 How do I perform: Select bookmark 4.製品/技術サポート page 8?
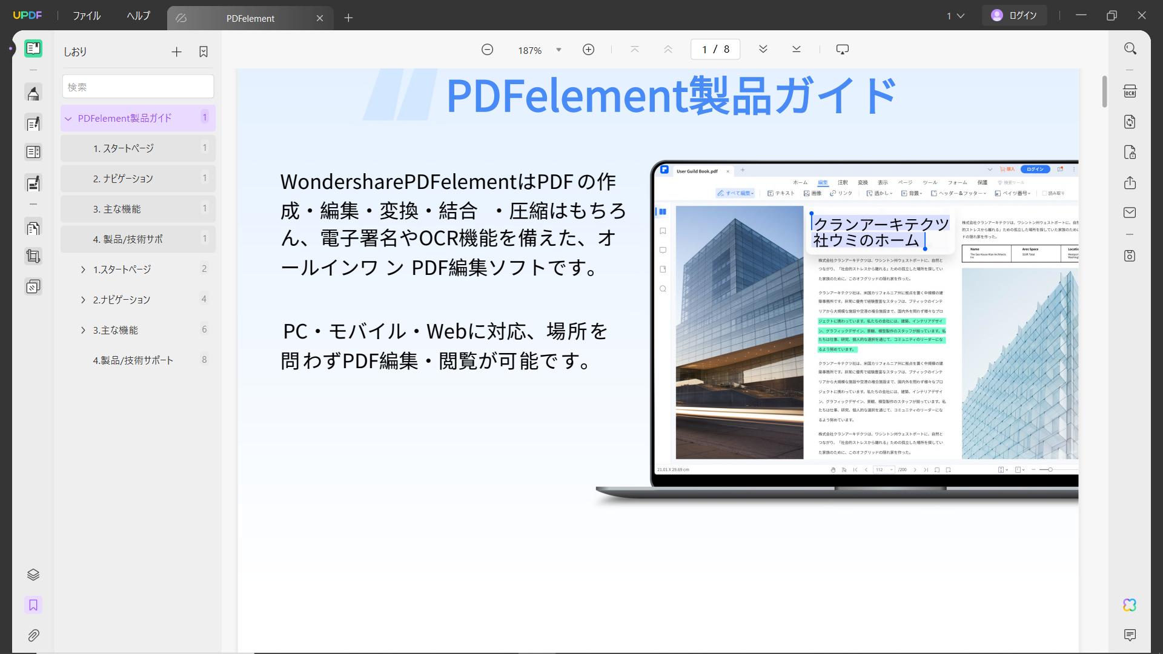[138, 360]
